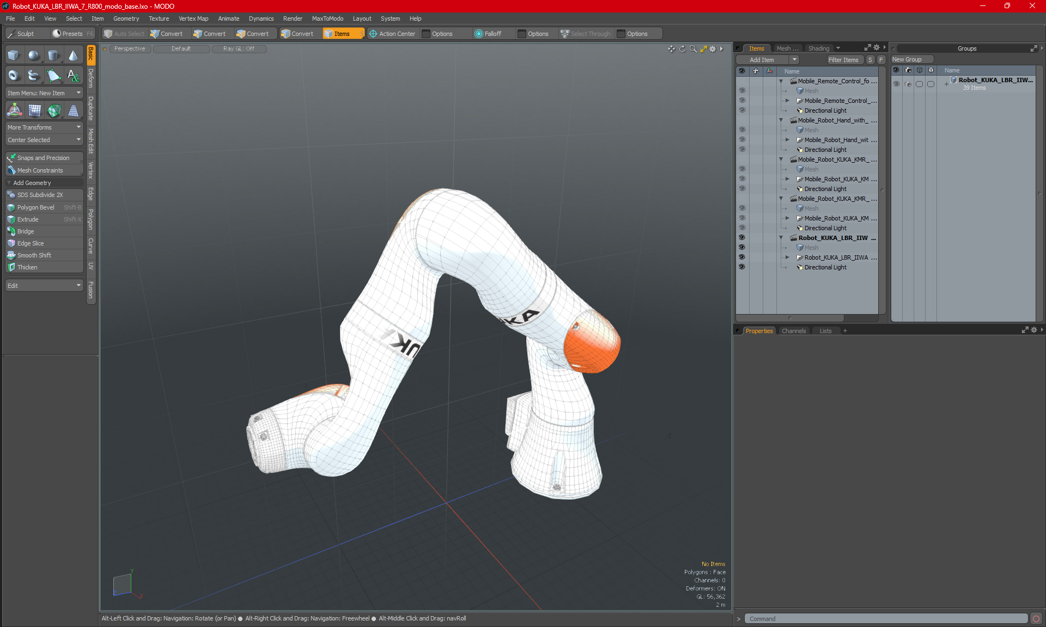Image resolution: width=1046 pixels, height=627 pixels.
Task: Open More Transforms dropdown
Action: (x=44, y=127)
